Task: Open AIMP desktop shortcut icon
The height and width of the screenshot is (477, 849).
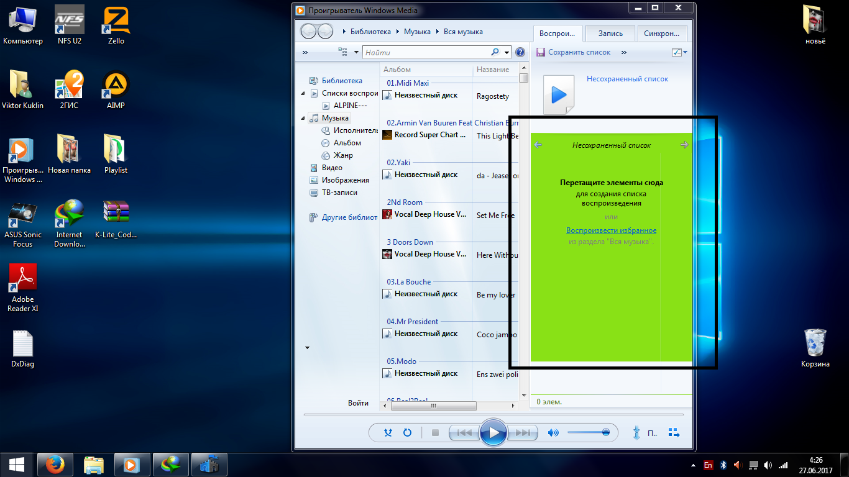Action: tap(116, 85)
